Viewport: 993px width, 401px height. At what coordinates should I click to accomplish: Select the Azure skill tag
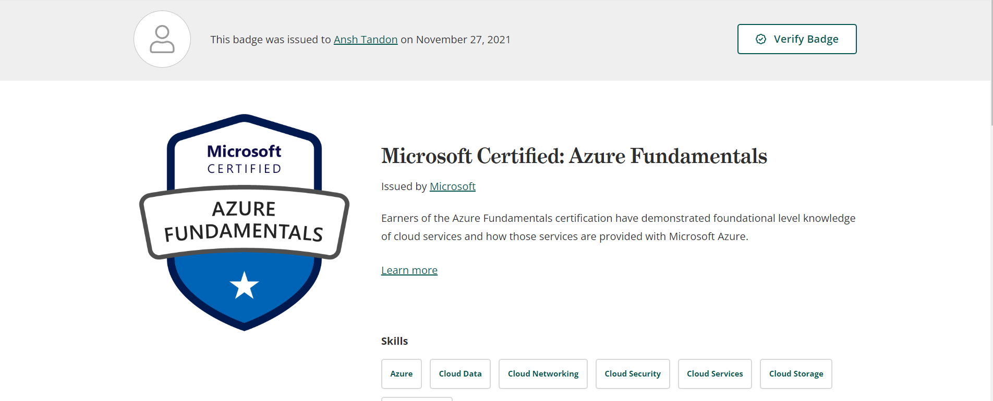click(401, 374)
